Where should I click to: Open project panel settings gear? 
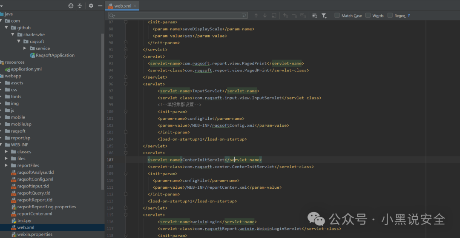pos(91,6)
